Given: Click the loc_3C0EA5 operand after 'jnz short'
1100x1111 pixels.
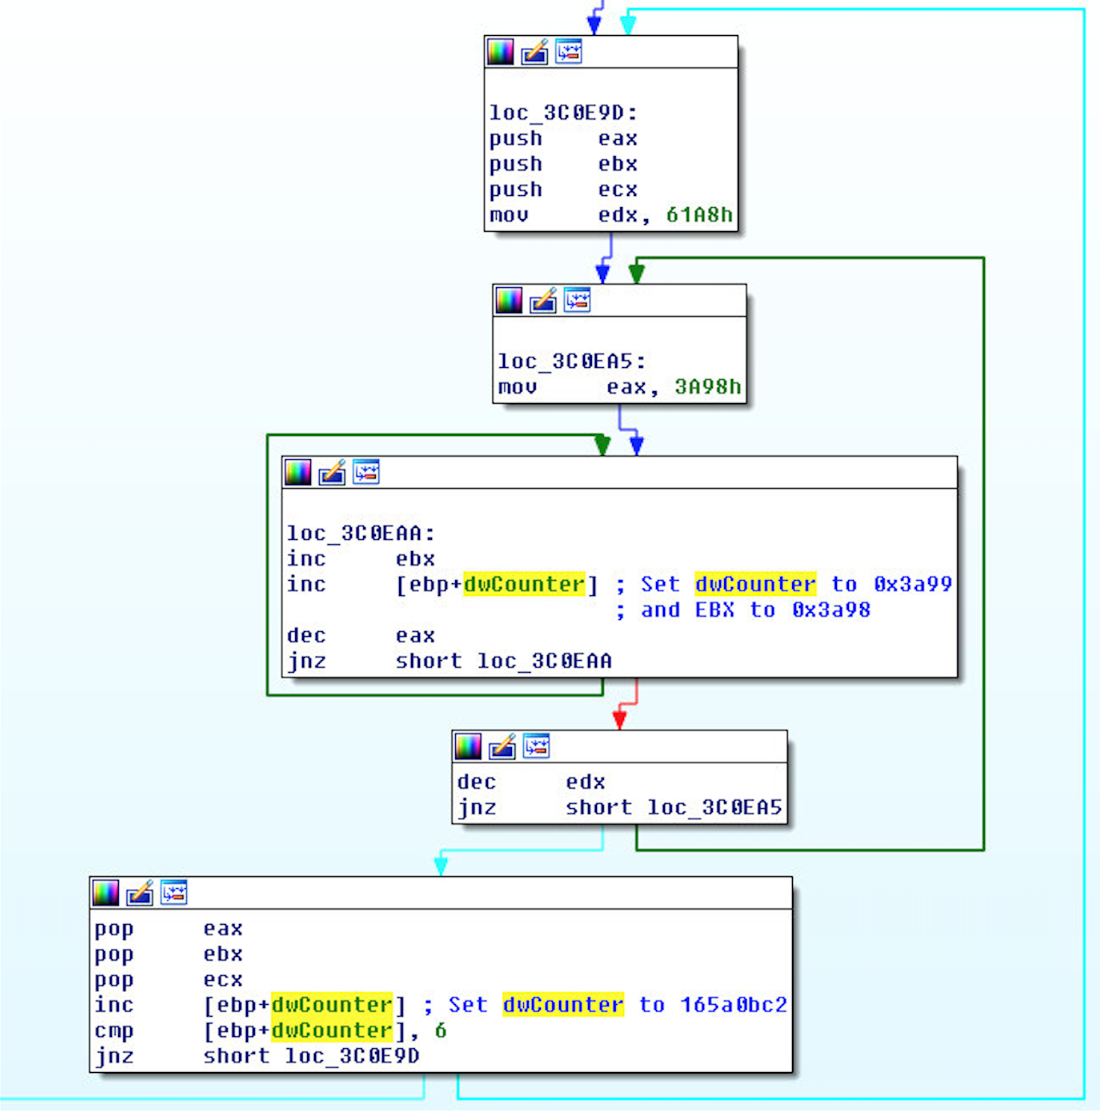Looking at the screenshot, I should tap(714, 807).
